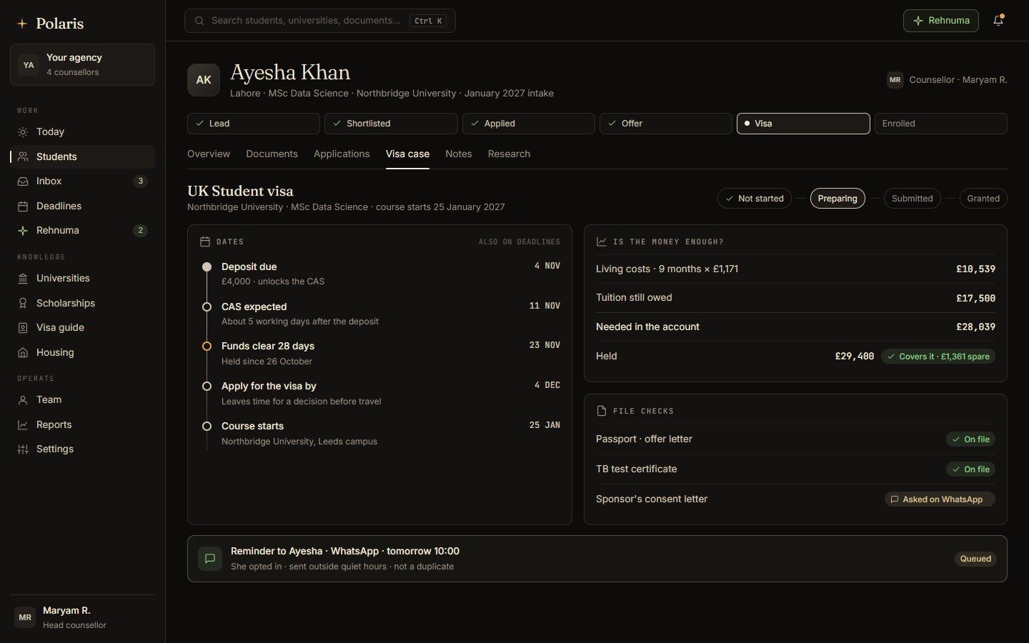Focus the search students field
1029x643 pixels.
point(320,21)
